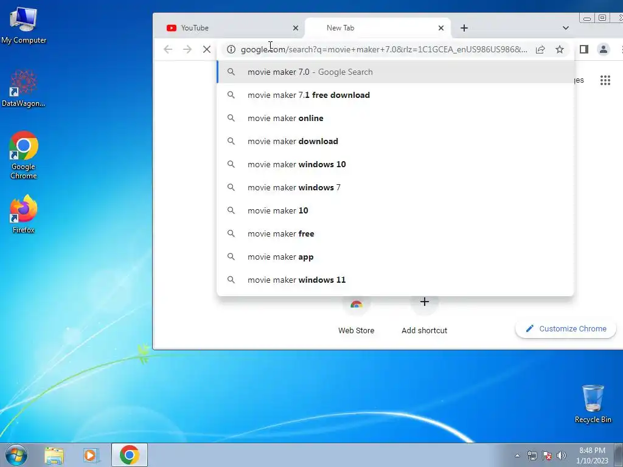Click Chrome taskbar button

(130, 455)
